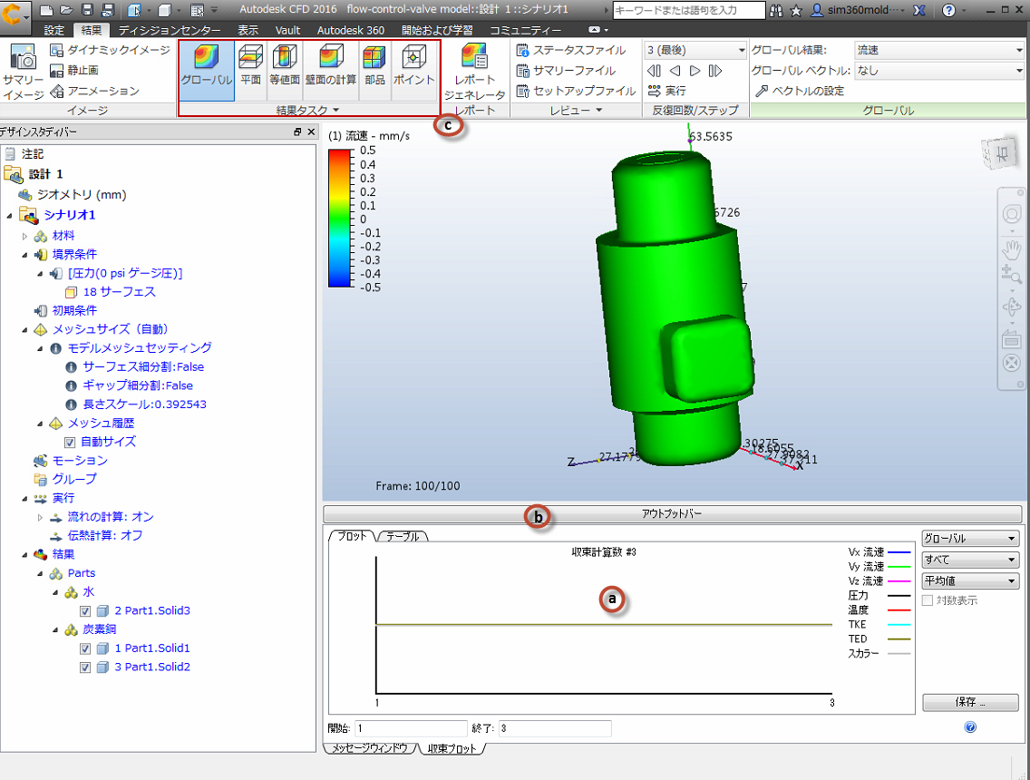1030x780 pixels.
Task: Open ベクトルの設定 vector settings
Action: [800, 91]
